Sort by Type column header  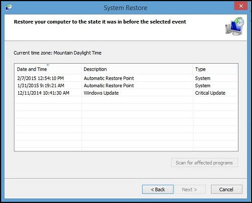click(215, 69)
